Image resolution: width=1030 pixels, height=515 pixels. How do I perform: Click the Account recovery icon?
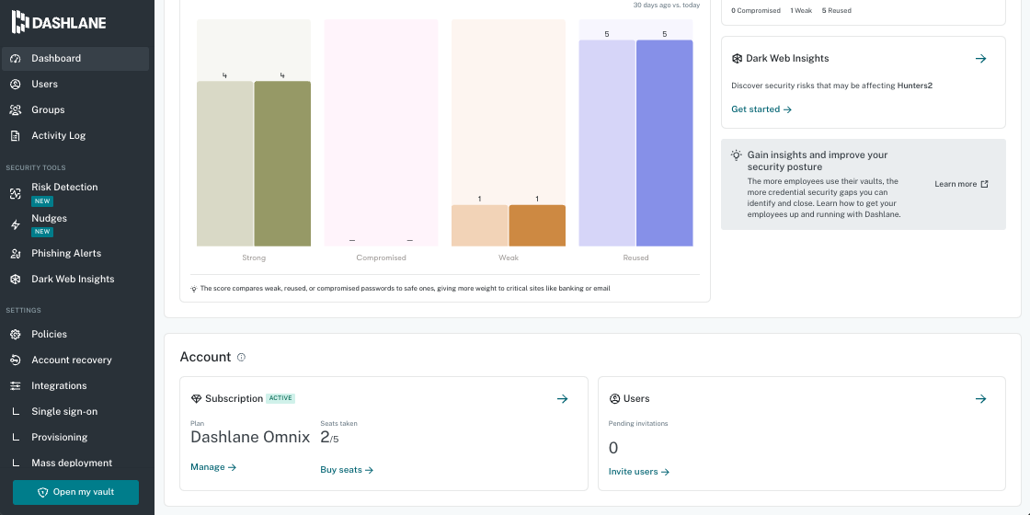point(16,360)
